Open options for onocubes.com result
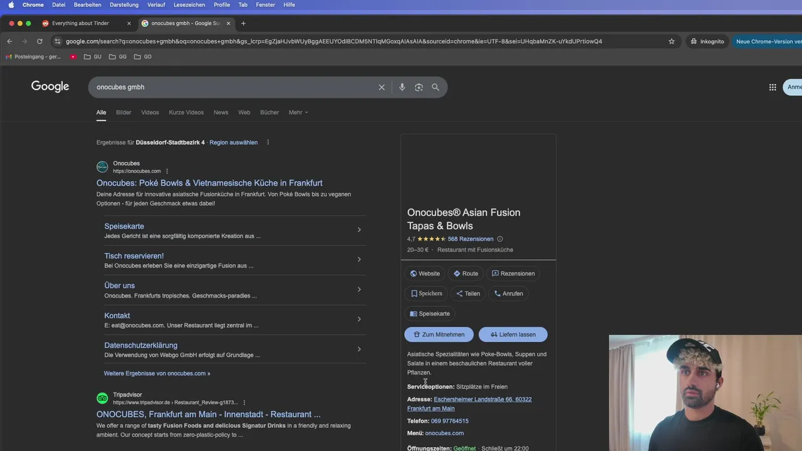 pyautogui.click(x=167, y=171)
